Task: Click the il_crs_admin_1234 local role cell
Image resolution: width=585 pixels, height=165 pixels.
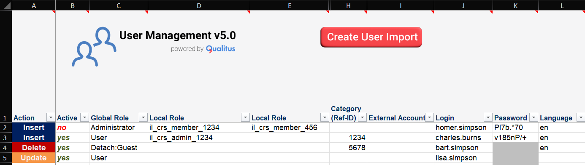Action: [x=199, y=138]
